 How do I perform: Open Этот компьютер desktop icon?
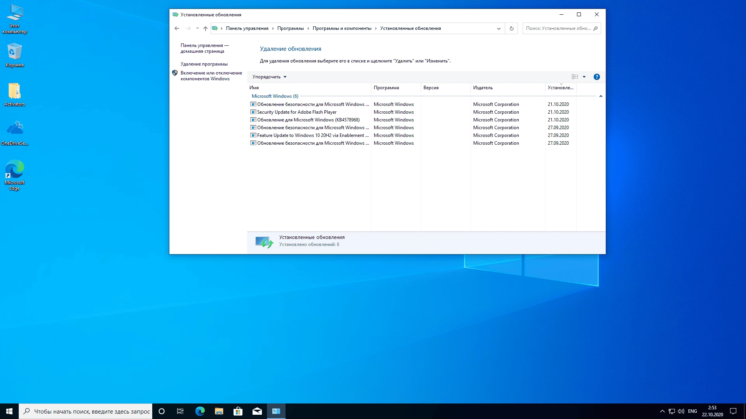15,19
